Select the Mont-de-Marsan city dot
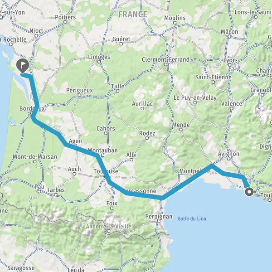 pyautogui.click(x=35, y=161)
